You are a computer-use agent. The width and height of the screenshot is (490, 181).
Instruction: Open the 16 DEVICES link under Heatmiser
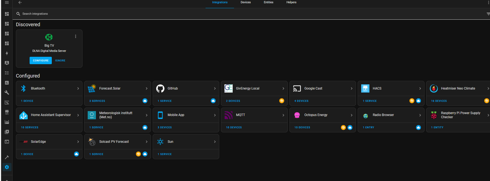tap(439, 101)
